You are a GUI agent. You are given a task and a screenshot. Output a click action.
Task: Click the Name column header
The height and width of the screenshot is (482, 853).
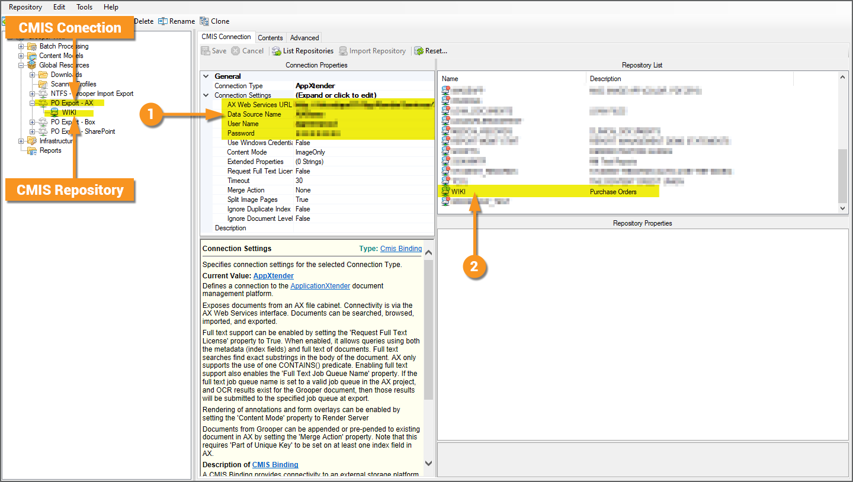(512, 79)
